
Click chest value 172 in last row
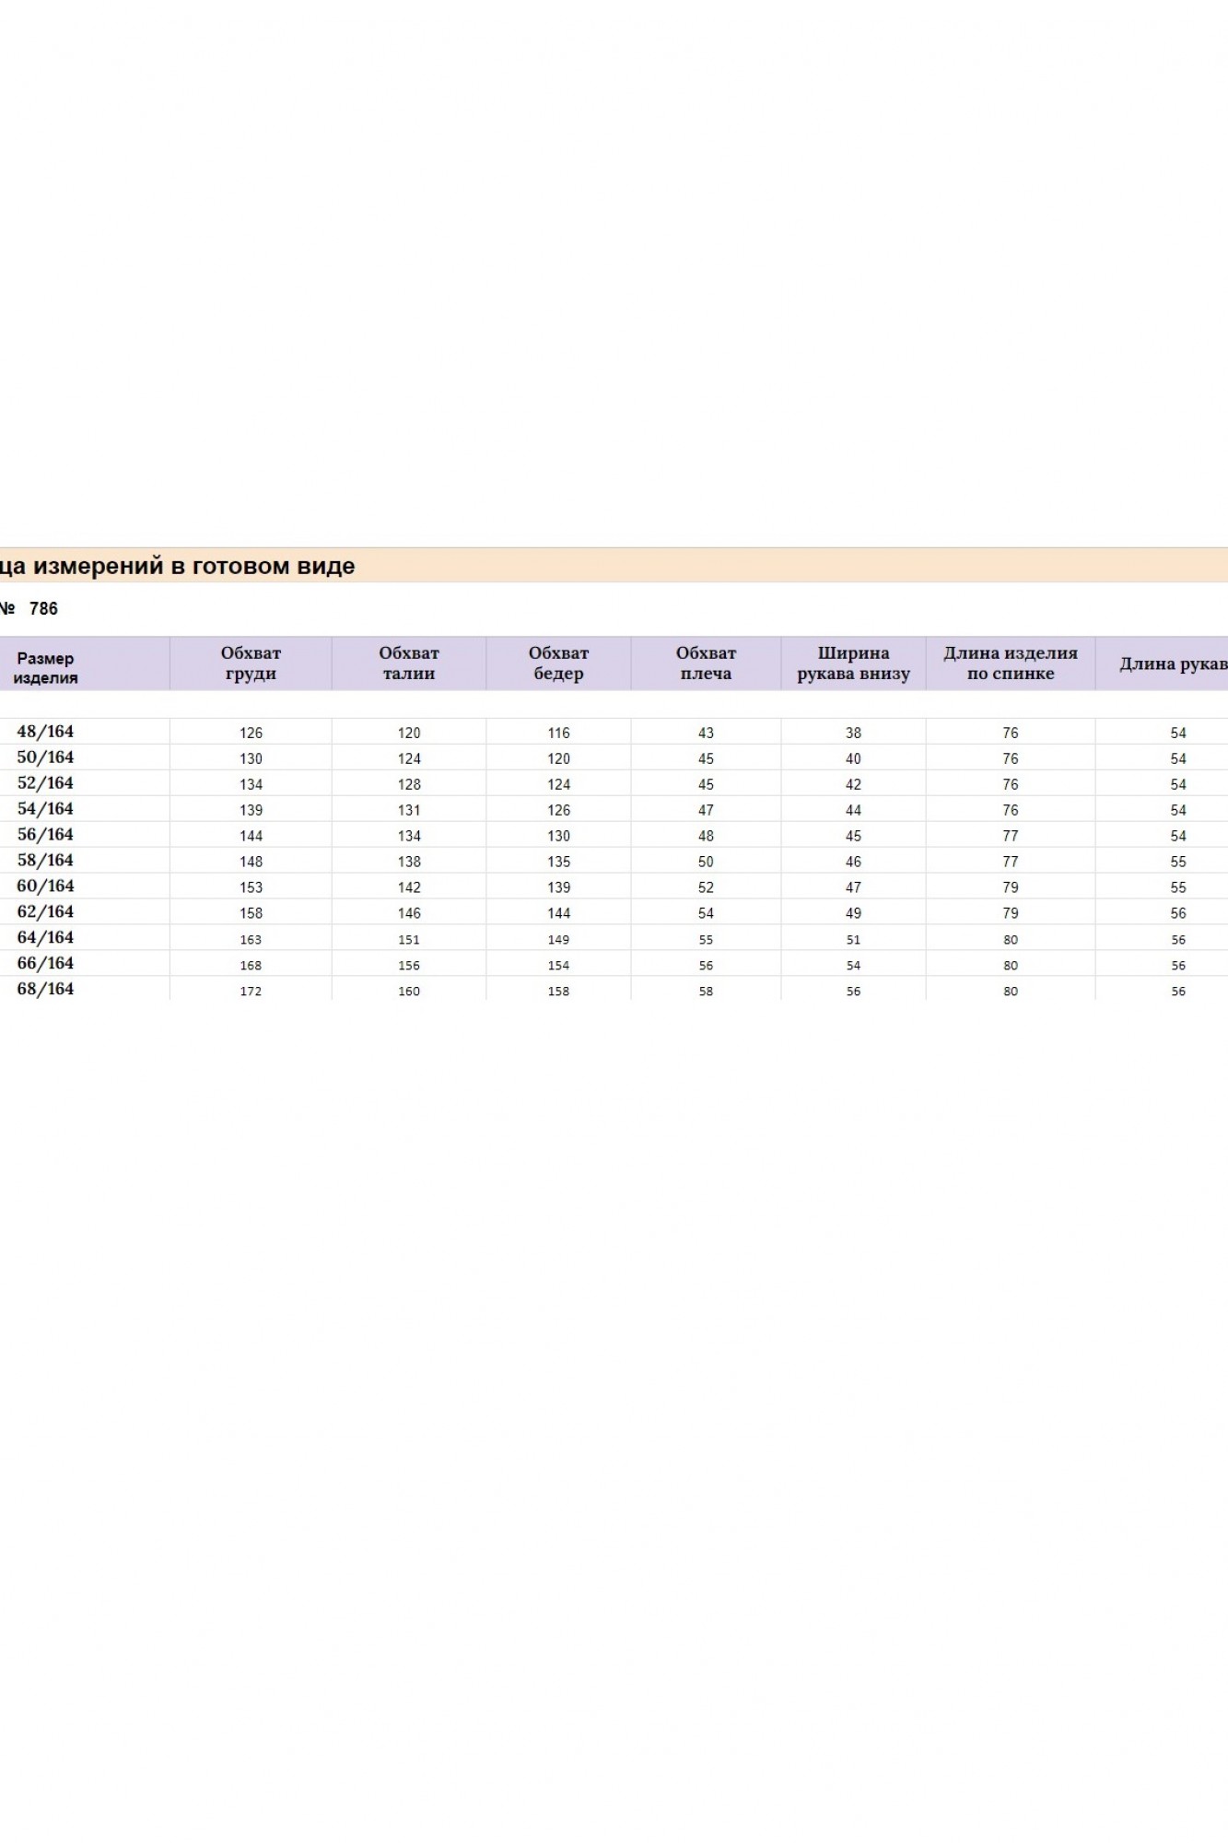[251, 992]
